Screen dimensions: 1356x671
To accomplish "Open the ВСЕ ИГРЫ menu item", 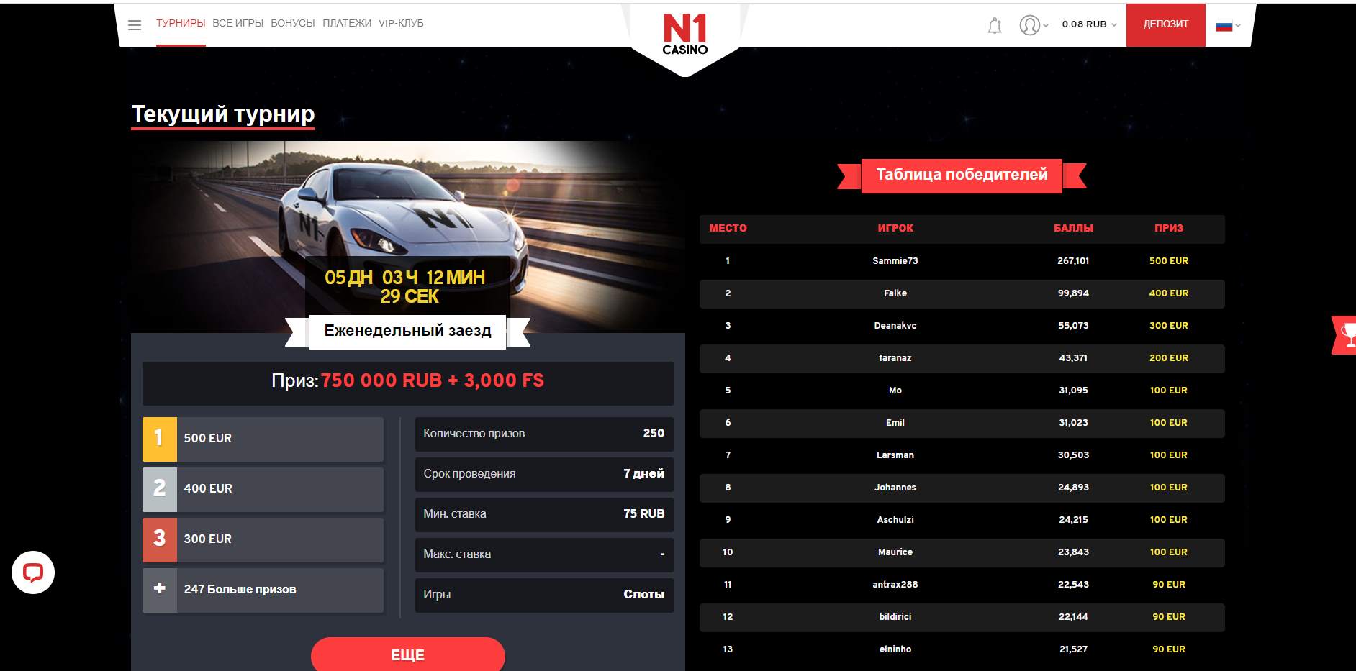I will 238,24.
